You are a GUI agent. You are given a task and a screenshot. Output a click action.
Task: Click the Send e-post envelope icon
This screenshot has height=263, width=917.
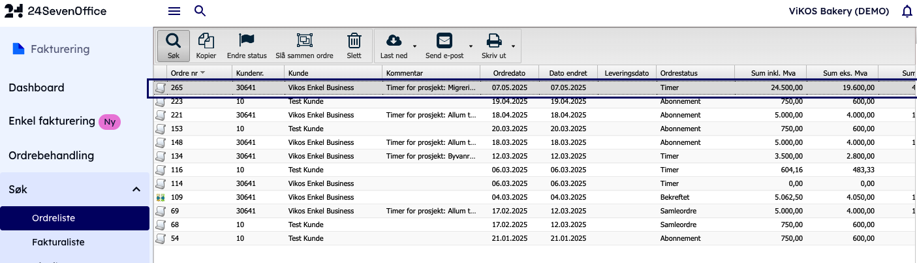444,41
